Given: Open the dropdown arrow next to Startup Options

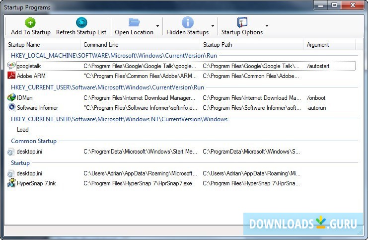Looking at the screenshot, I should click(267, 26).
